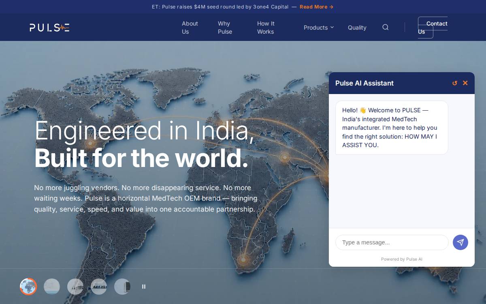Close the Pulse AI Assistant panel
486x304 pixels.
465,83
